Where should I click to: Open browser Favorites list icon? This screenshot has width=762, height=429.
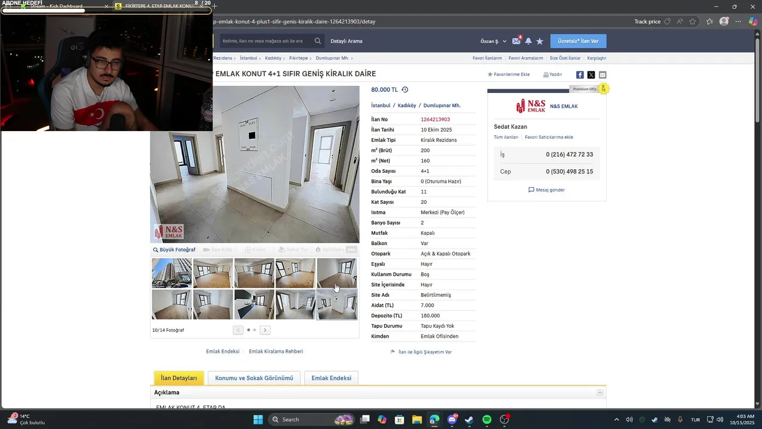click(710, 21)
